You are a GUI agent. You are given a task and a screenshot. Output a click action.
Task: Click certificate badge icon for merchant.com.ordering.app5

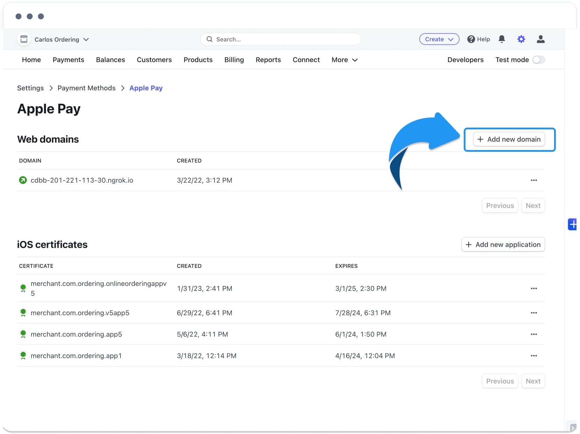(x=23, y=334)
